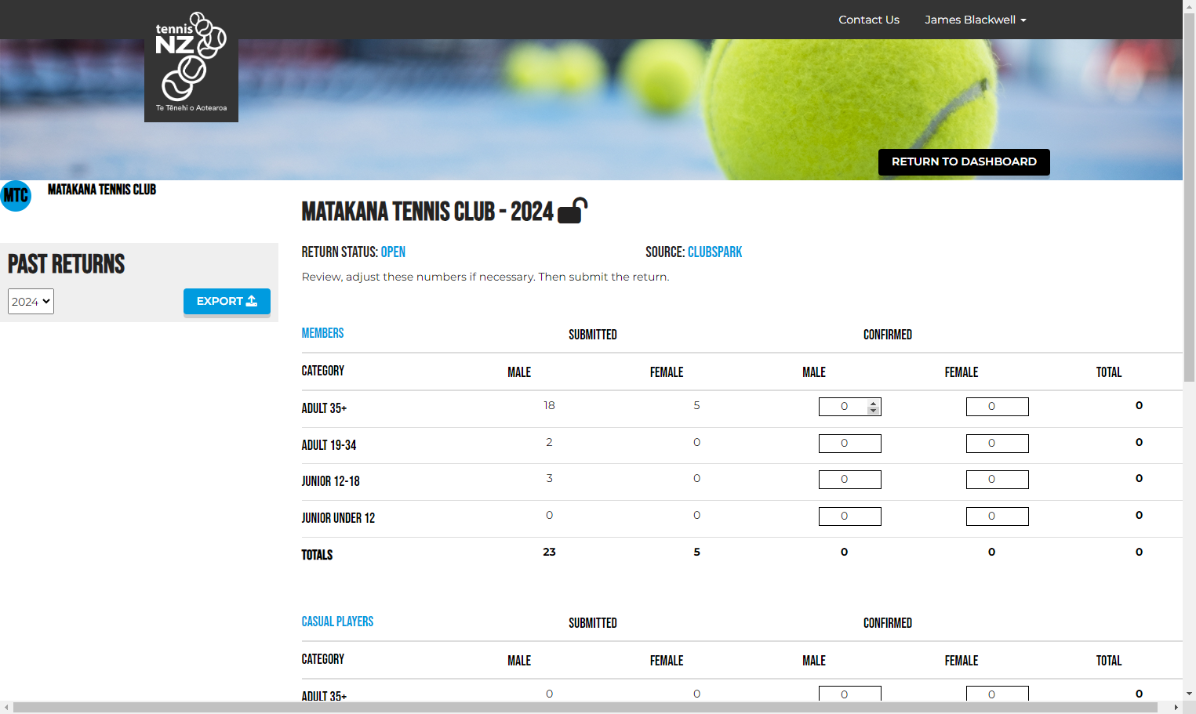Click the Casual Players section heading
The height and width of the screenshot is (714, 1196).
point(337,622)
